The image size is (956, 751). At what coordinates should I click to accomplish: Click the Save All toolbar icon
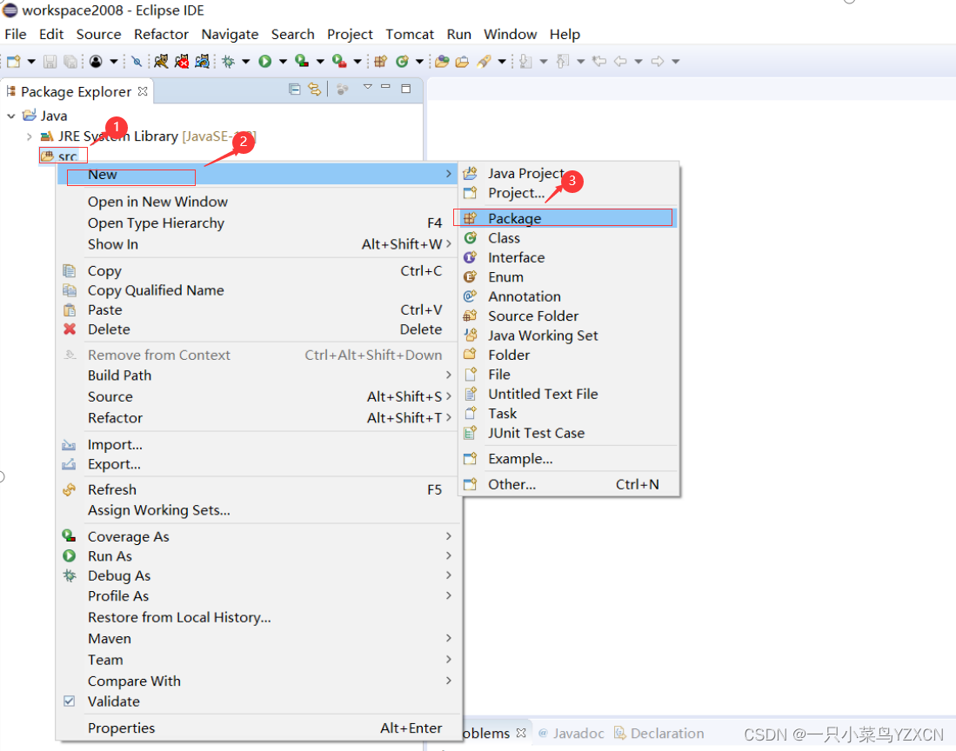pyautogui.click(x=70, y=62)
